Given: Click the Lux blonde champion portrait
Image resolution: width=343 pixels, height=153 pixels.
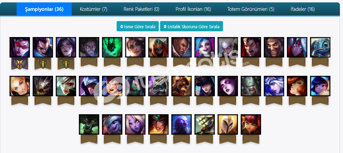Looking at the screenshot, I should click(20, 86).
